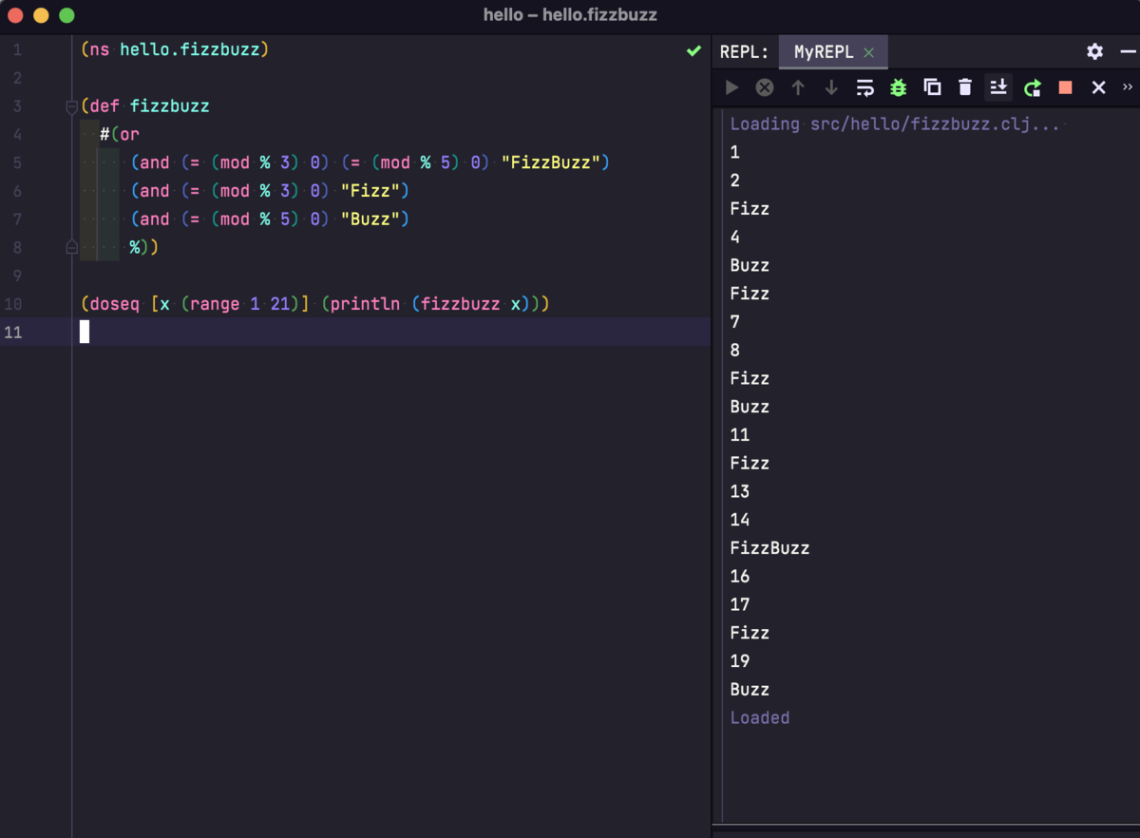The width and height of the screenshot is (1140, 838).
Task: Click the green checkmark beside the ns form
Action: pyautogui.click(x=693, y=50)
